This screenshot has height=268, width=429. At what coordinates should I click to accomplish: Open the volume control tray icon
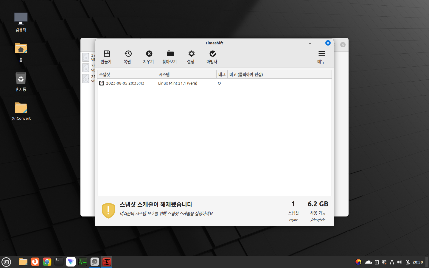coord(400,262)
